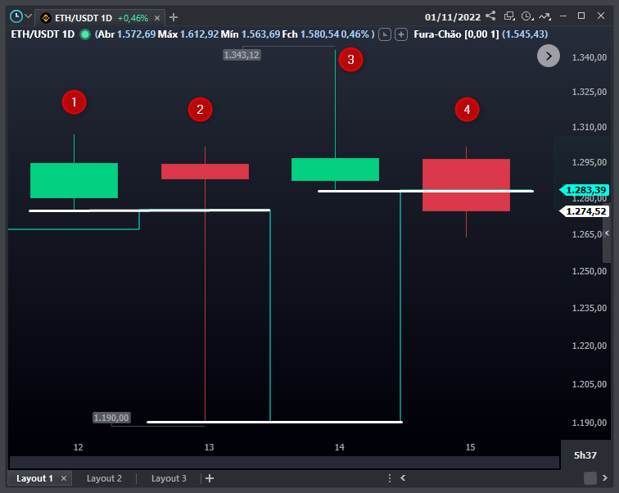Image resolution: width=619 pixels, height=493 pixels.
Task: Switch to Layout 3 tab
Action: click(169, 478)
